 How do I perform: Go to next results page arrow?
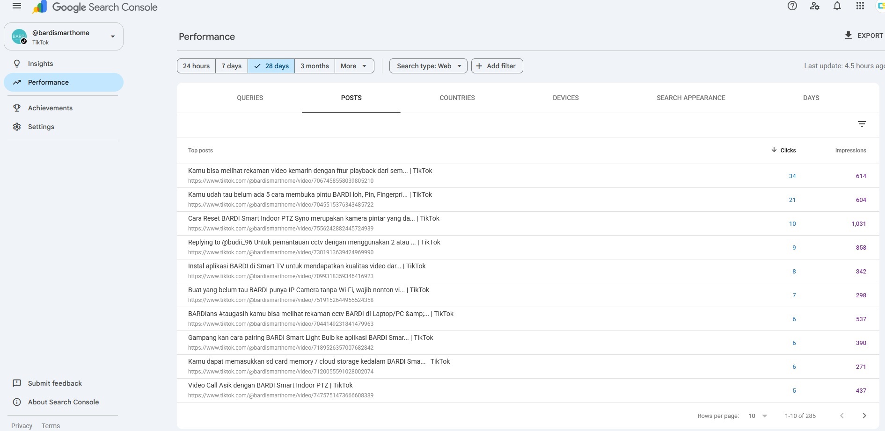(864, 416)
